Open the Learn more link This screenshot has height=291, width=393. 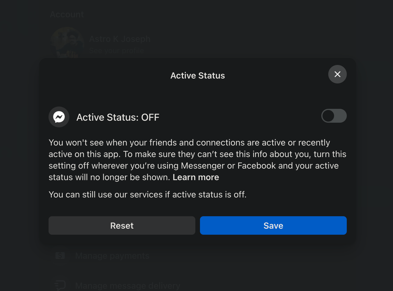point(196,177)
